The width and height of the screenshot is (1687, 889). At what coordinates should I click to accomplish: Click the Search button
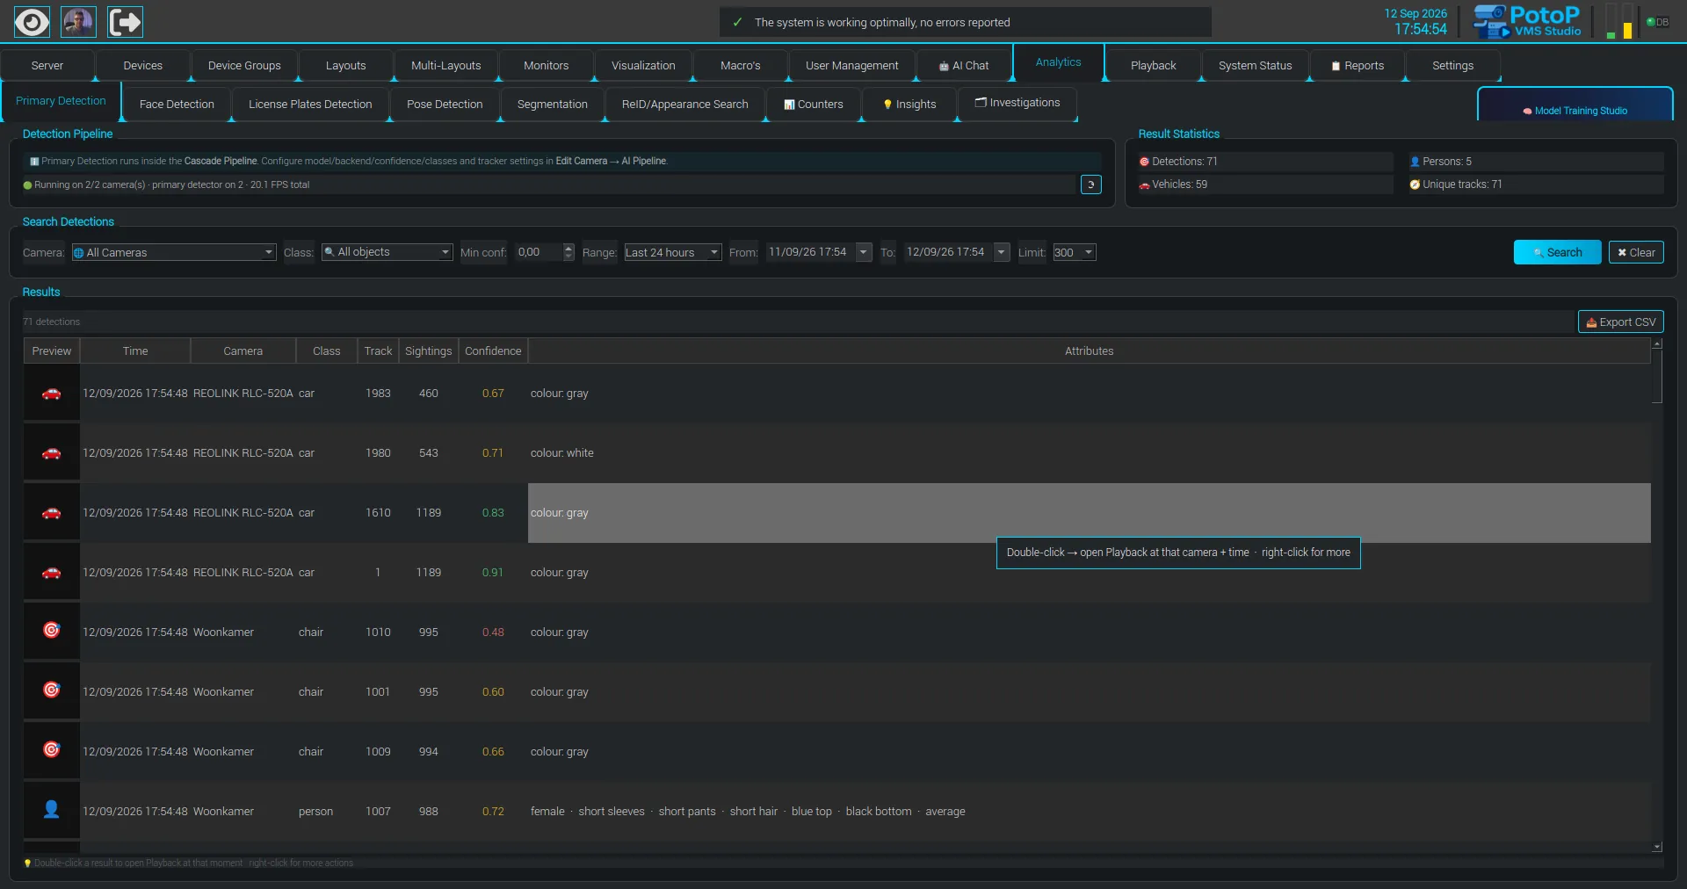tap(1557, 253)
